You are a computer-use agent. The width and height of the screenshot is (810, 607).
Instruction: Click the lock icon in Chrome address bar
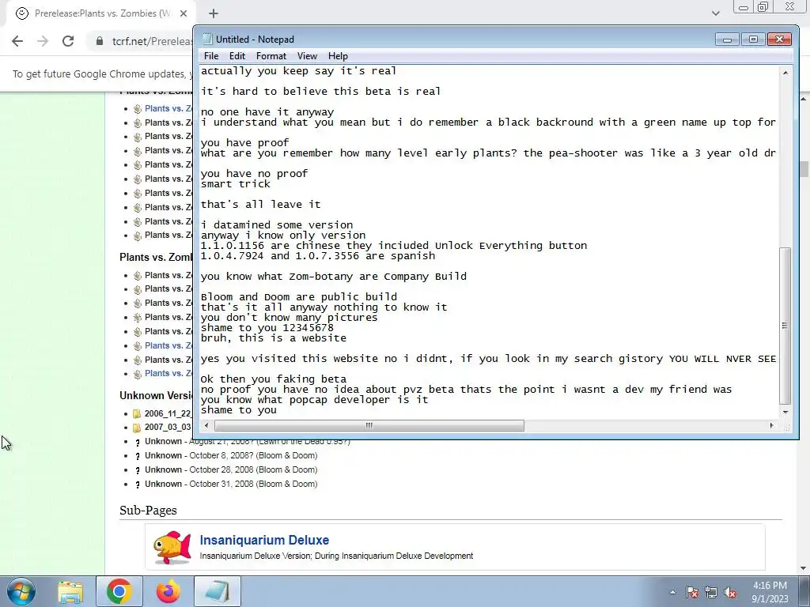point(100,41)
